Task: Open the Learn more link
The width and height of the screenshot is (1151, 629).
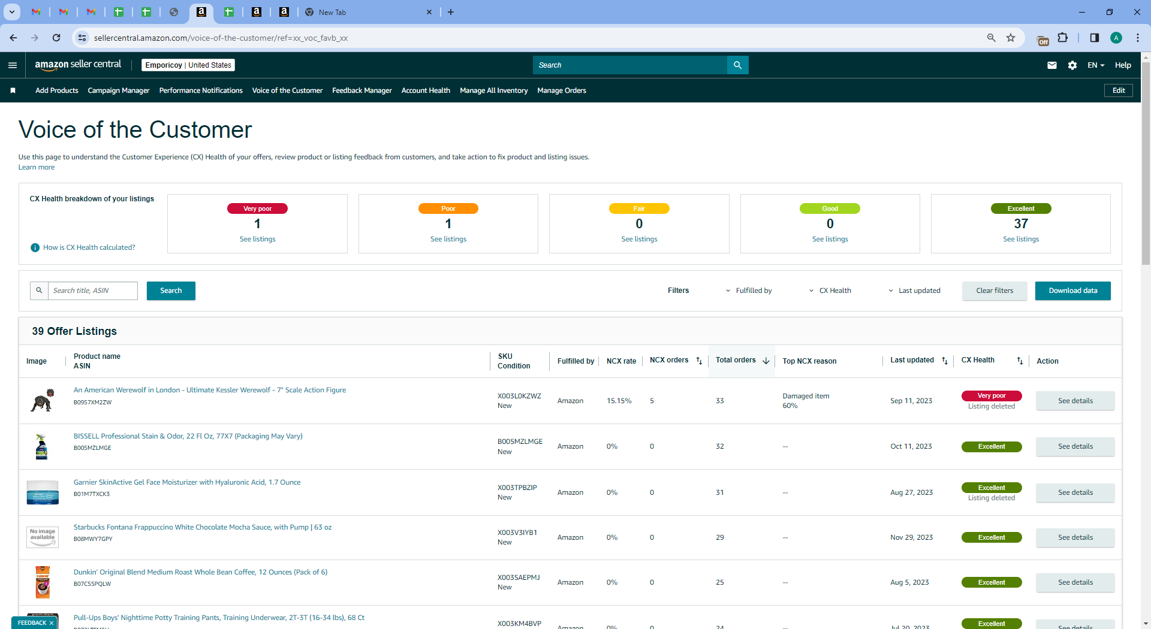Action: click(x=37, y=167)
